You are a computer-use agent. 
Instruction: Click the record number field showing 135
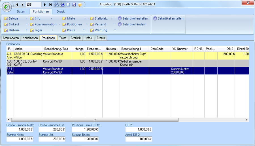point(33,5)
